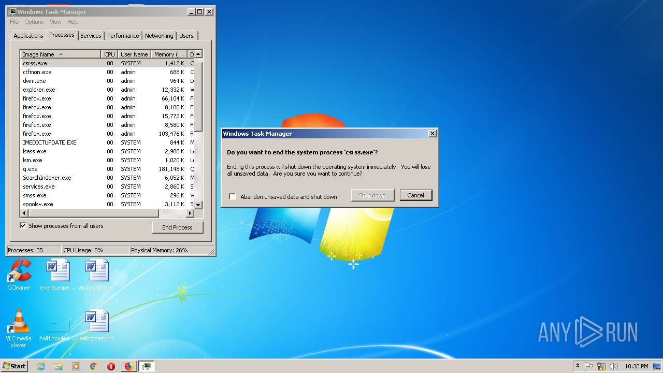663x373 pixels.
Task: Select the smss.exe process row
Action: [x=107, y=195]
